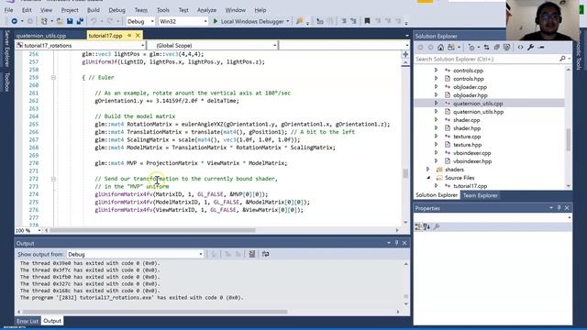Click the Open File folder icon
Image resolution: width=587 pixels, height=330 pixels.
[x=60, y=21]
